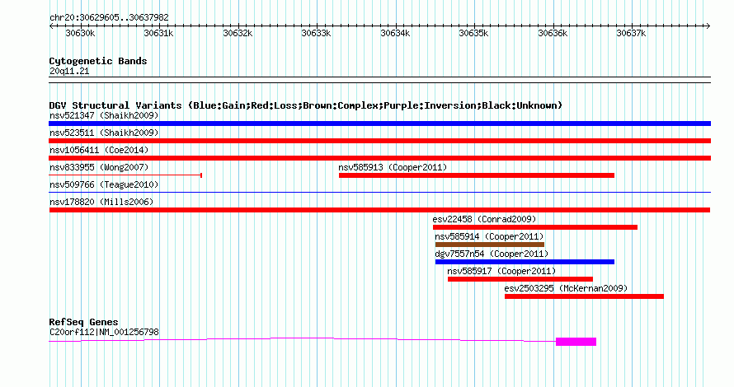This screenshot has width=734, height=387.
Task: Select the esv22458 (Conrad2009) red bar
Action: (x=535, y=227)
